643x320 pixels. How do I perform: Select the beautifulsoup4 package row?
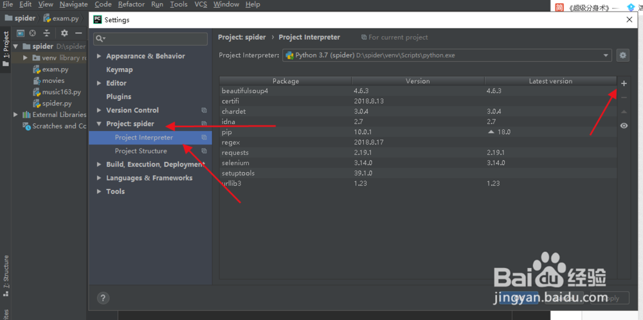(418, 91)
